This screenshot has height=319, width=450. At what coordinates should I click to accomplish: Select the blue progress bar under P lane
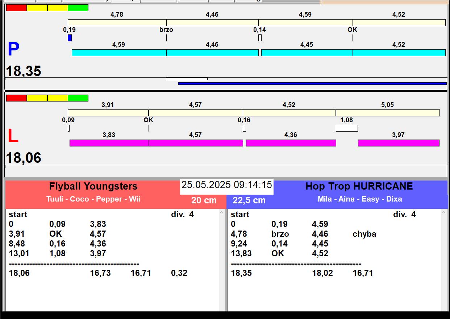(x=312, y=83)
